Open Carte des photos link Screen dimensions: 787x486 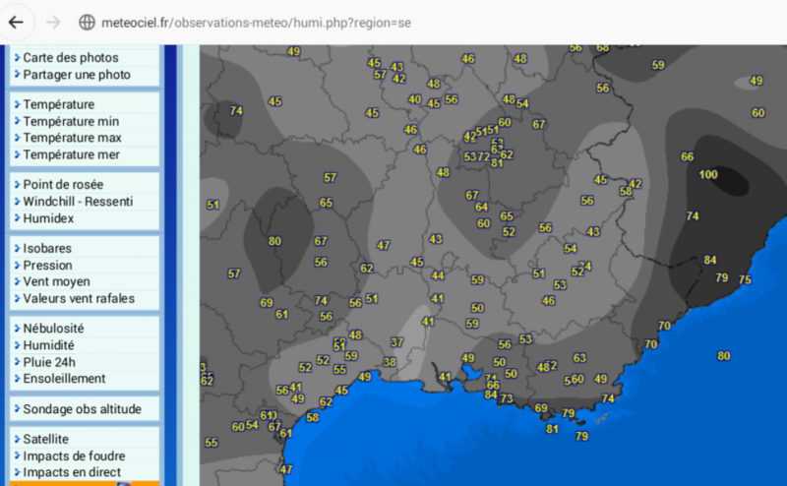[x=71, y=58]
